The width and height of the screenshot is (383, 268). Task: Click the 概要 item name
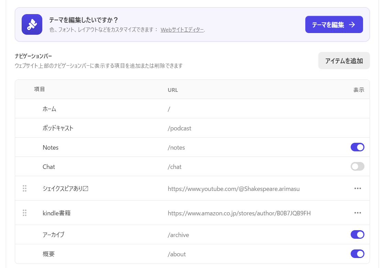[x=48, y=254]
